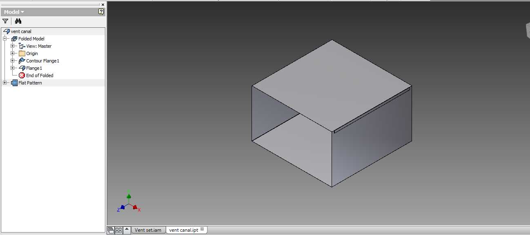Close the vent canal.ipt document tab
The width and height of the screenshot is (530, 235).
tap(202, 229)
